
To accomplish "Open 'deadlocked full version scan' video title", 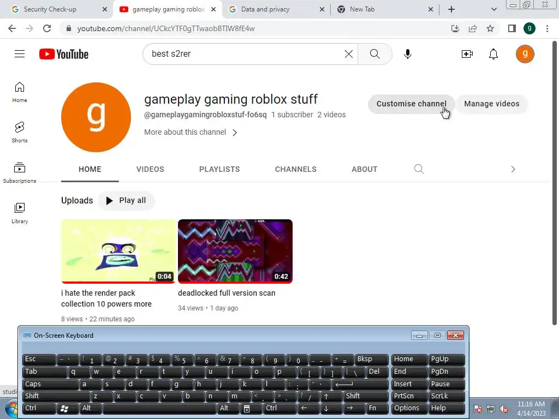I will [x=227, y=293].
